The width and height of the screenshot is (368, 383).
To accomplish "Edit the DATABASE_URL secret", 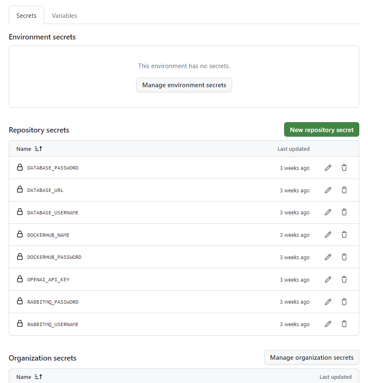I will click(328, 190).
